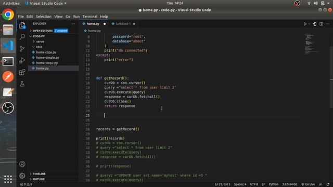
Task: Expand the Timeline section
Action: point(39,174)
